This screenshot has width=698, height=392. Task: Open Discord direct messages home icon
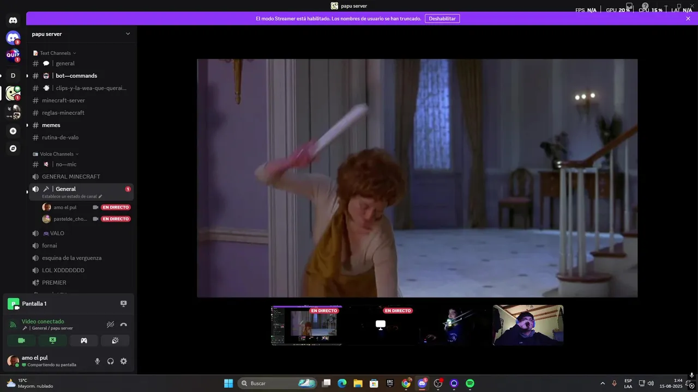(13, 20)
